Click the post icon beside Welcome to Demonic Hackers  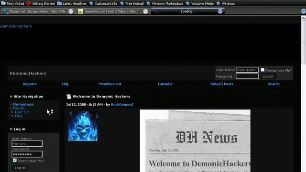pyautogui.click(x=69, y=97)
